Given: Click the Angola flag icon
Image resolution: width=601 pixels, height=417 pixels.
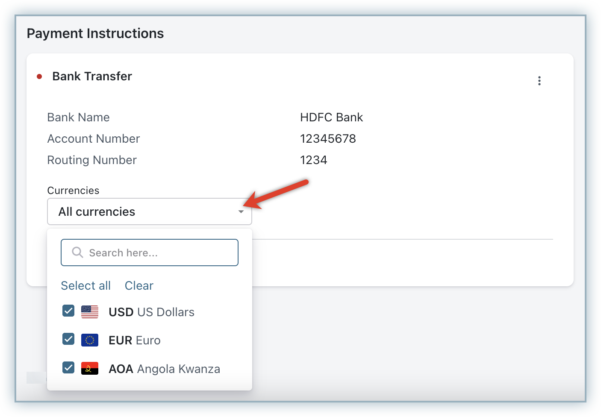Looking at the screenshot, I should pos(90,368).
